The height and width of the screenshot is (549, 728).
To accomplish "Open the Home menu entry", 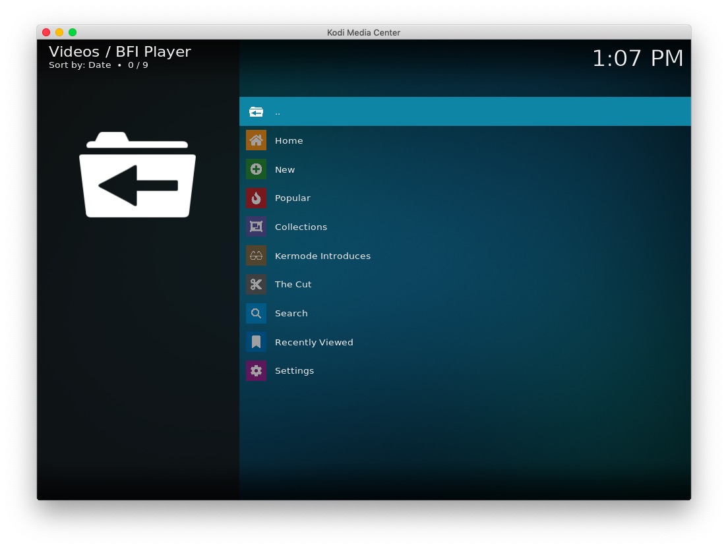I will pyautogui.click(x=289, y=141).
